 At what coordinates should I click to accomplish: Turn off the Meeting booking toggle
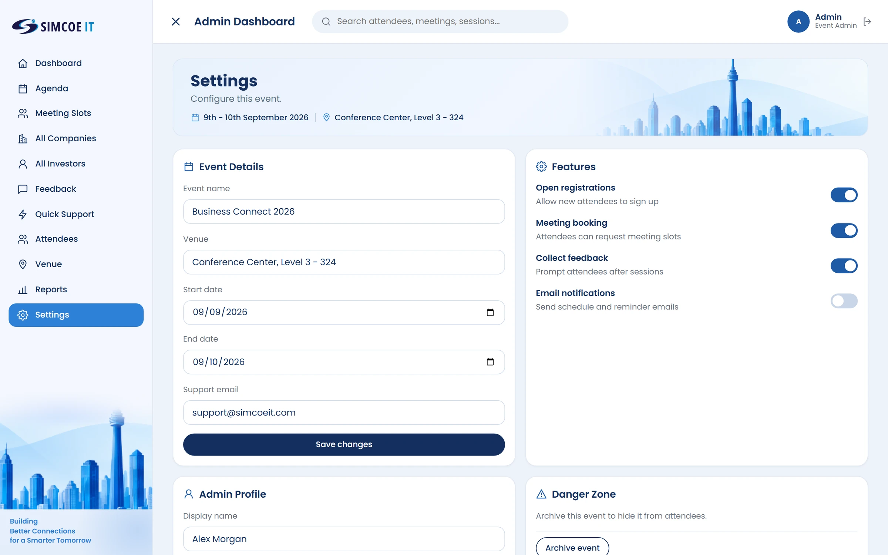point(844,231)
